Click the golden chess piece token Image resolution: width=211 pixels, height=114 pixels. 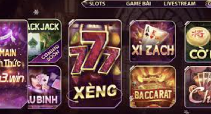coord(198,37)
